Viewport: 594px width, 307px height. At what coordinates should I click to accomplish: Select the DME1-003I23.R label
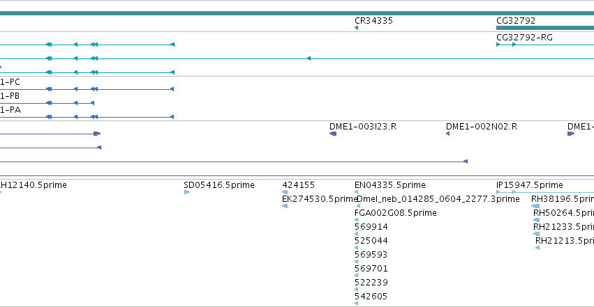[x=363, y=127]
